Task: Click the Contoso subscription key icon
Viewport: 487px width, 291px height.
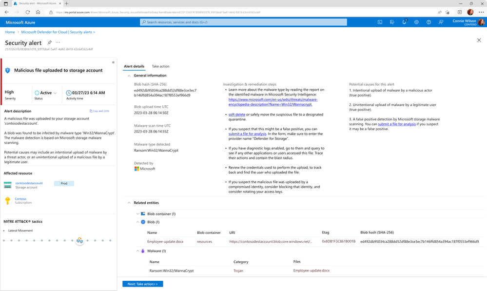Action: 8,201
